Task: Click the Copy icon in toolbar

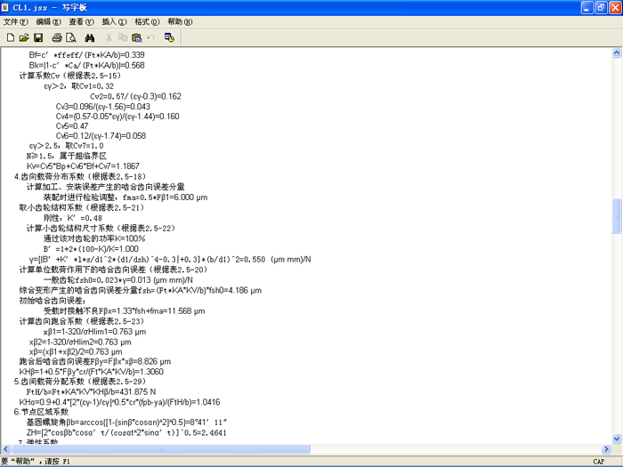Action: [123, 38]
